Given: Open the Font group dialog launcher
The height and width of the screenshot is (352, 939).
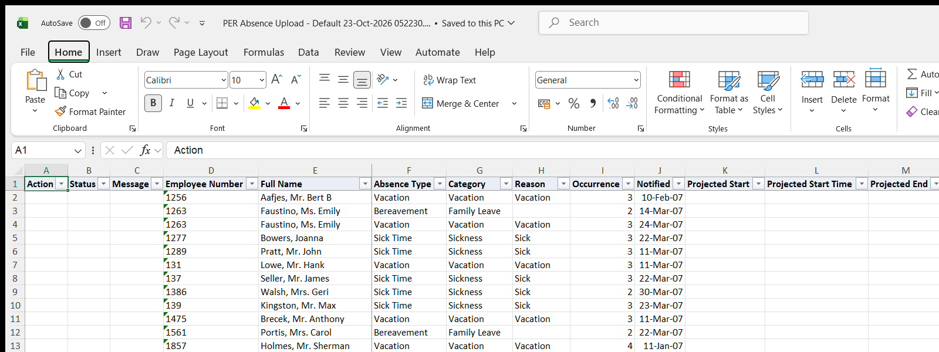Looking at the screenshot, I should click(304, 128).
